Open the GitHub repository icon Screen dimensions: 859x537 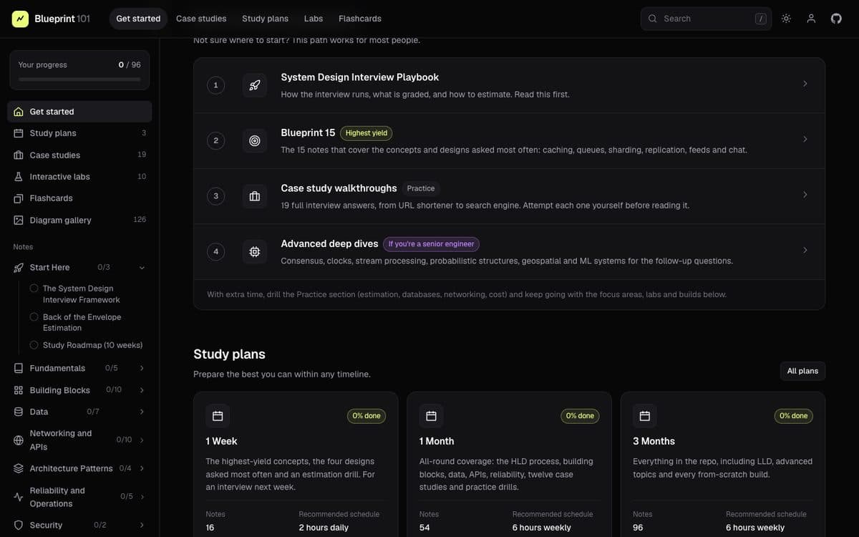[x=836, y=19]
